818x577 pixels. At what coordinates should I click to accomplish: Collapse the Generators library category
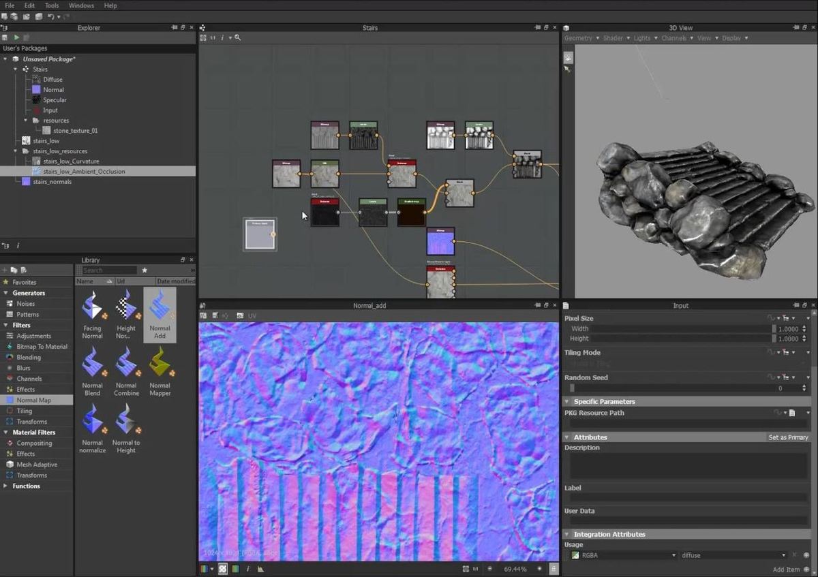(6, 293)
